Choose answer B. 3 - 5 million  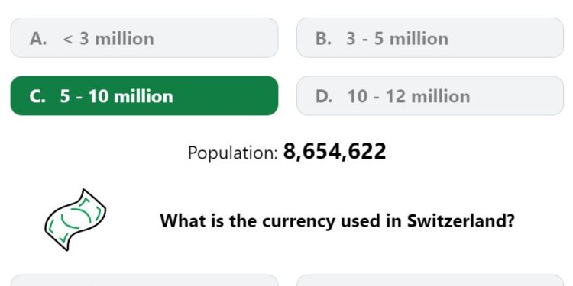pos(430,37)
